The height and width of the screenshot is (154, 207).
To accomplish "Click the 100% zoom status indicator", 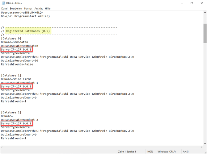I will [150, 152].
